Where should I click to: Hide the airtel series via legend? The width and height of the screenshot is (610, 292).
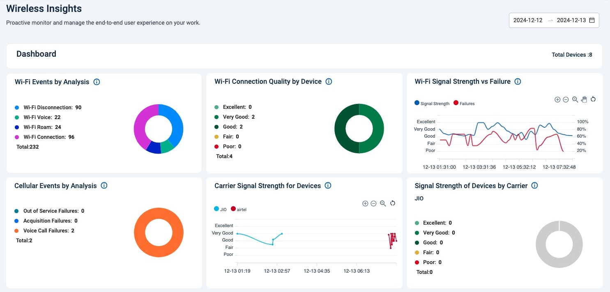239,209
